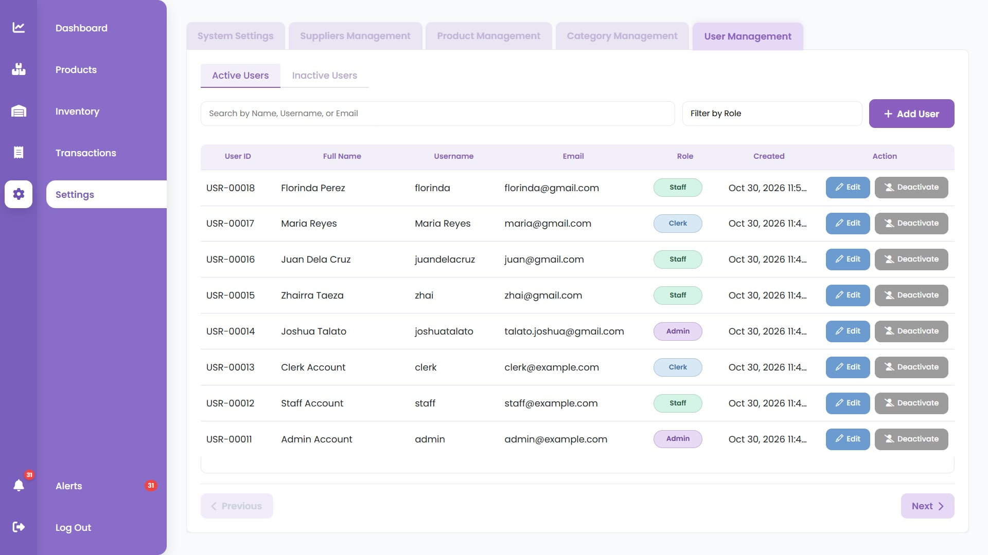Select the Inventory warehouse icon
988x555 pixels.
pos(19,111)
